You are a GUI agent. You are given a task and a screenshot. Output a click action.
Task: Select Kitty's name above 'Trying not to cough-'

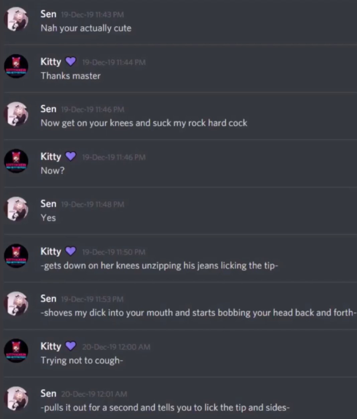(x=51, y=346)
